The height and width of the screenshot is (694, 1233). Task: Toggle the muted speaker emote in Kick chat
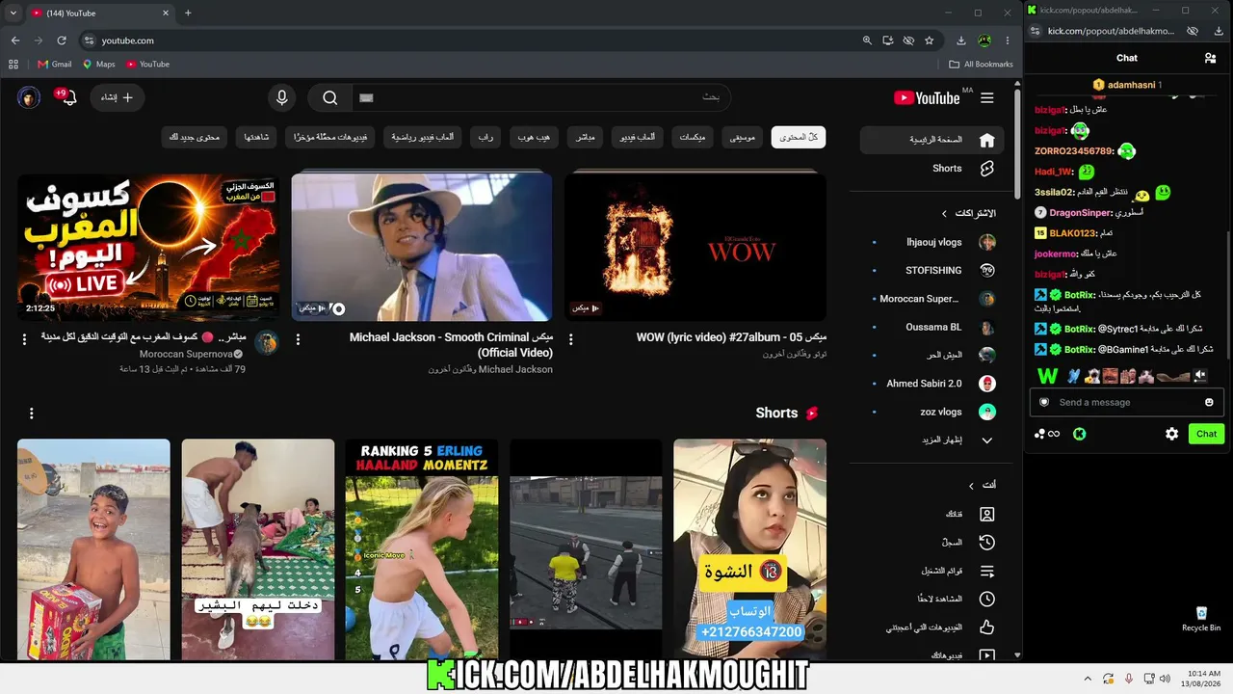pyautogui.click(x=1200, y=376)
